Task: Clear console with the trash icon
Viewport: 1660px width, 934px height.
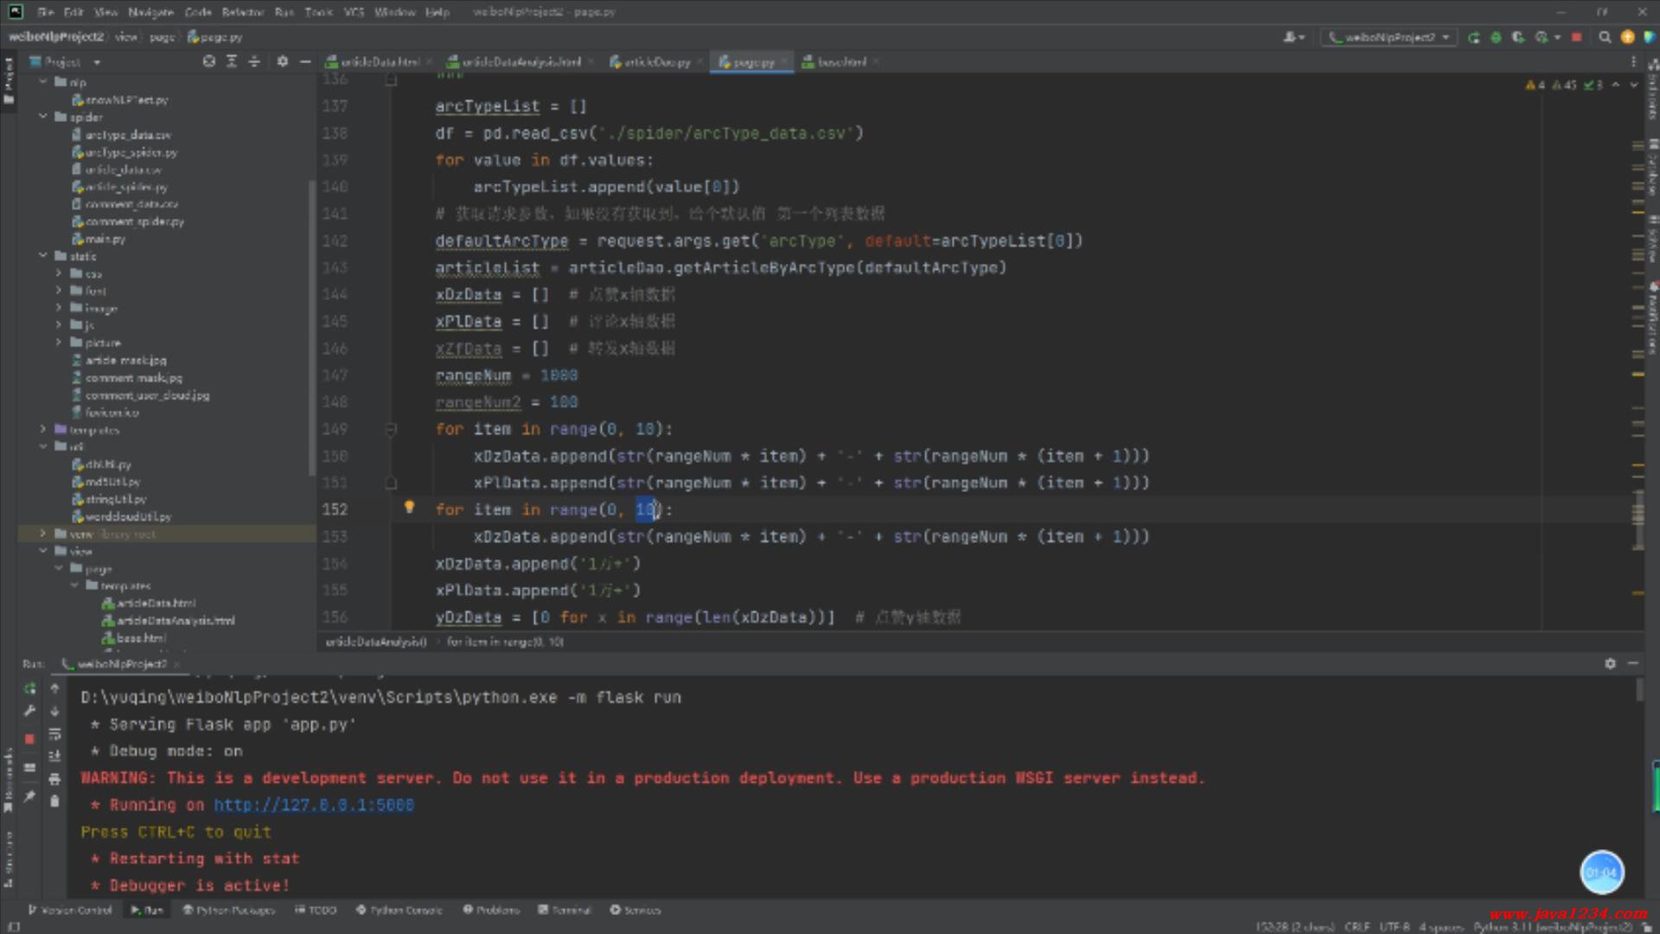Action: coord(54,802)
